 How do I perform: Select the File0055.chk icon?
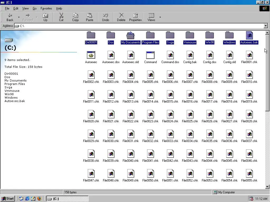[x=249, y=174]
